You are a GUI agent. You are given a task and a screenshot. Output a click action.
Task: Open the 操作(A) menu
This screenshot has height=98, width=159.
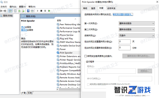[x=13, y=7]
